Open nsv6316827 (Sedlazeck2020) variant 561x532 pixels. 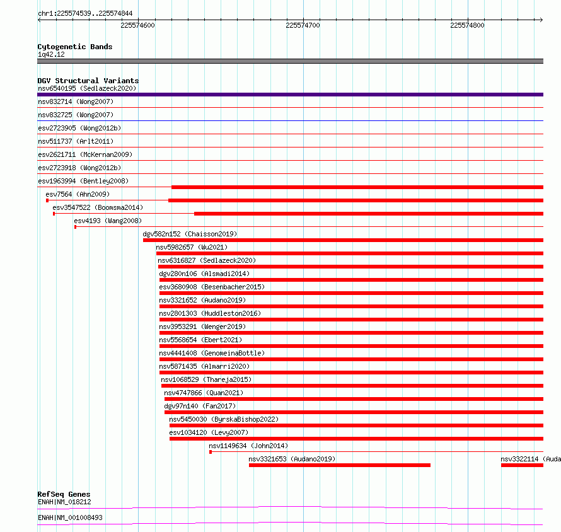pos(207,260)
